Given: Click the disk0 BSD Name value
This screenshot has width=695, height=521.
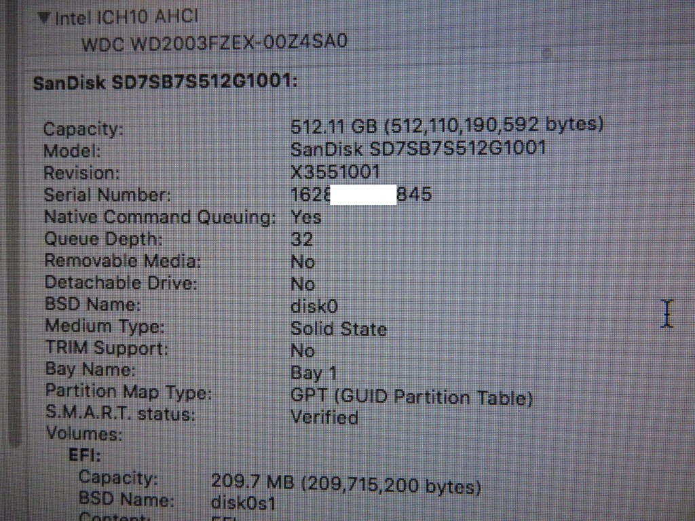Looking at the screenshot, I should pos(314,306).
